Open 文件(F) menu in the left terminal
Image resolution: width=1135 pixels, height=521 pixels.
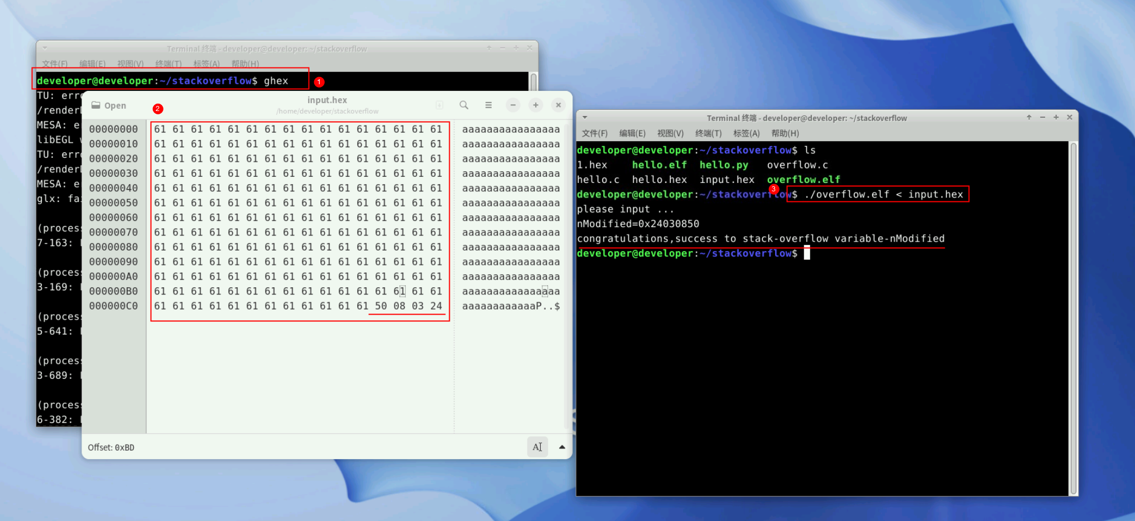55,64
